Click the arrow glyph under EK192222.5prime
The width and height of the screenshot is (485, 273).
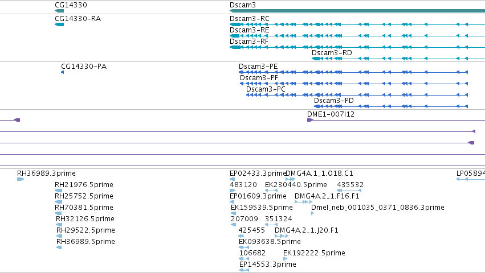pos(285,259)
